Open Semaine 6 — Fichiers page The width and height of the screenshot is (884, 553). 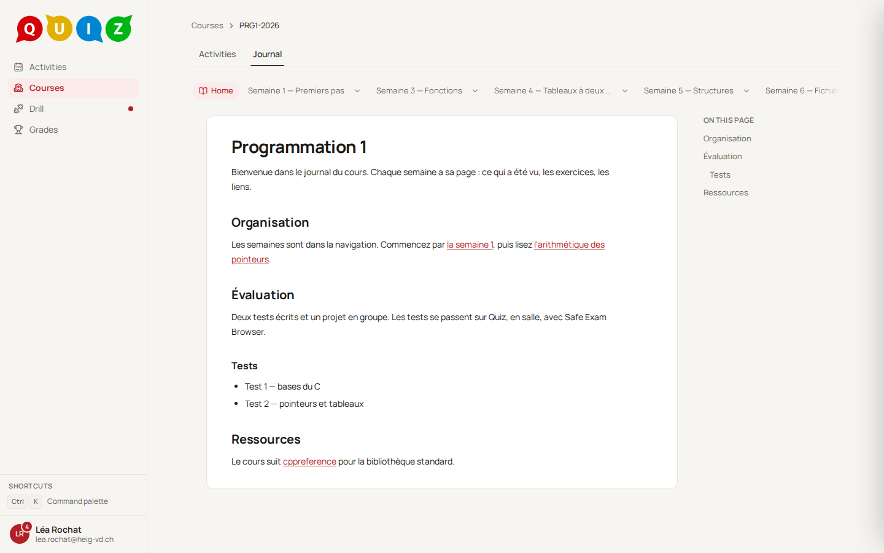tap(802, 91)
